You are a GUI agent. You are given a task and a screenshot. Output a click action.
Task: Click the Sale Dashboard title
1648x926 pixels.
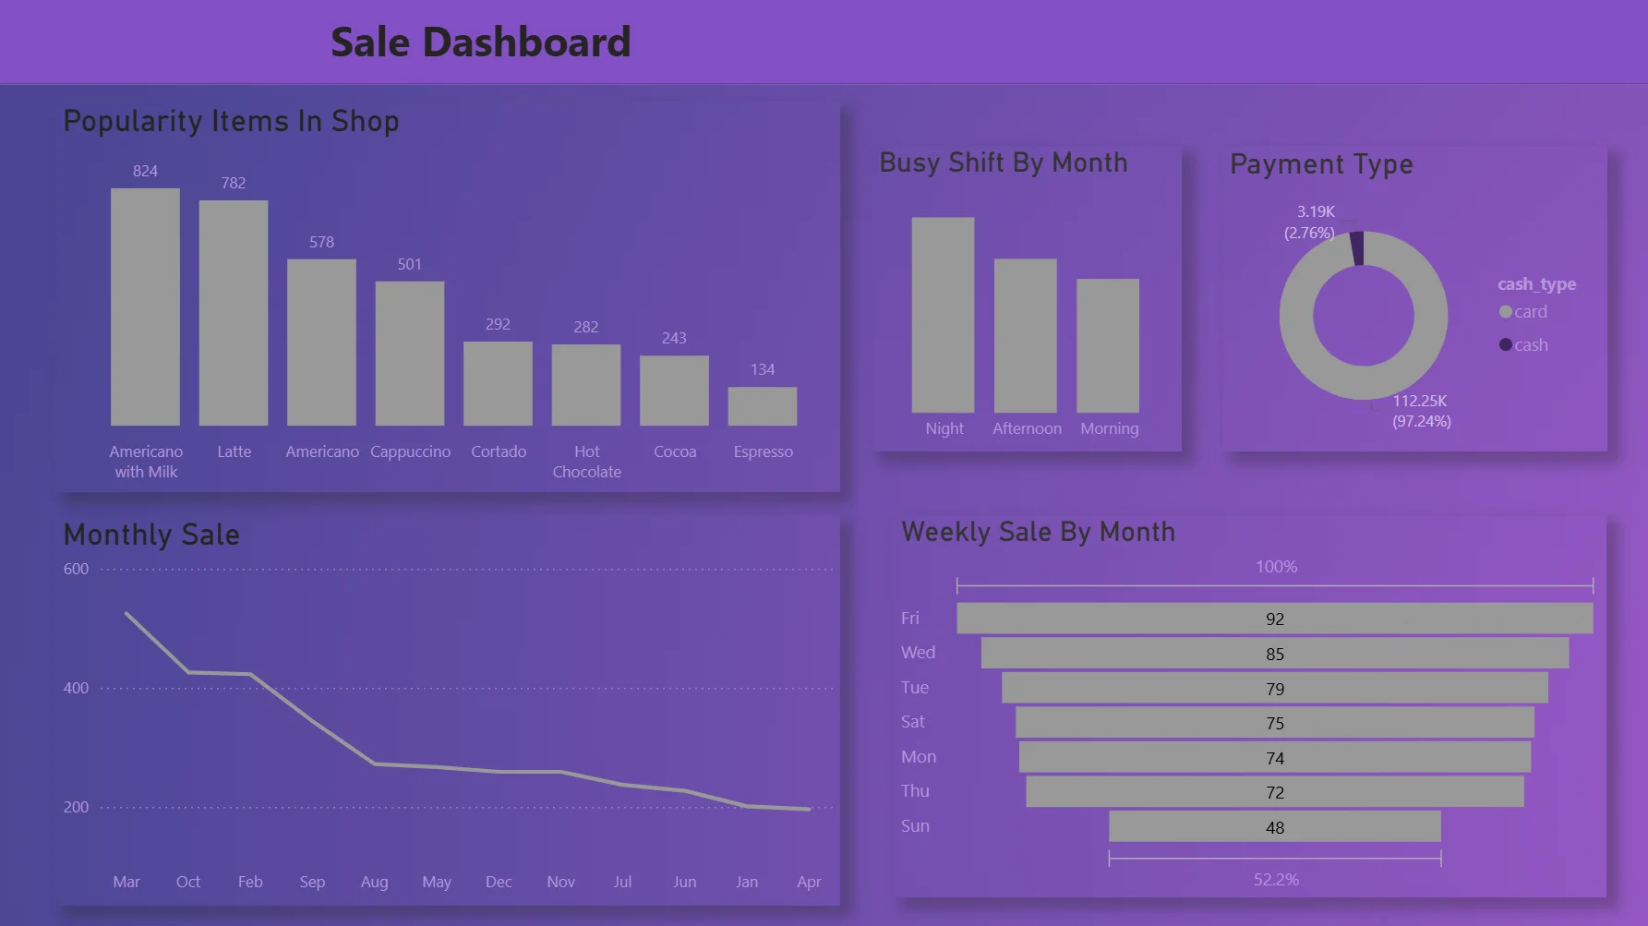[x=481, y=42]
